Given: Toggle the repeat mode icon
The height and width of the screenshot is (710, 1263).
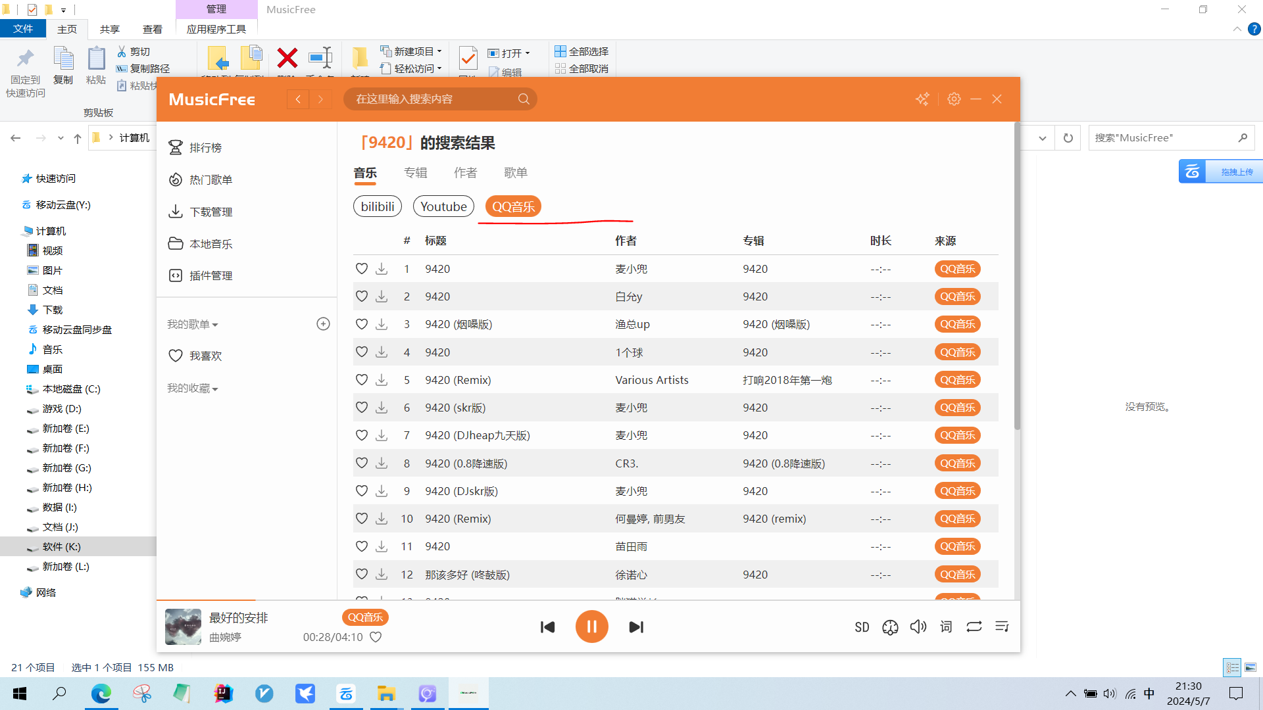Looking at the screenshot, I should click(974, 627).
